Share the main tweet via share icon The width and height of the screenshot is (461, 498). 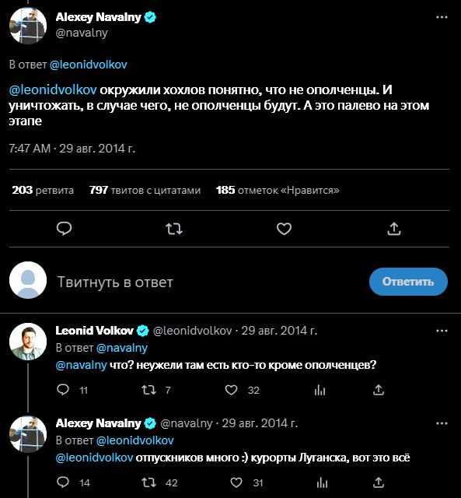(x=393, y=229)
